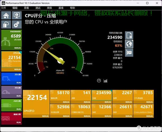Rerun the 26611 sorting test
The width and height of the screenshot is (162, 132).
(x=129, y=116)
